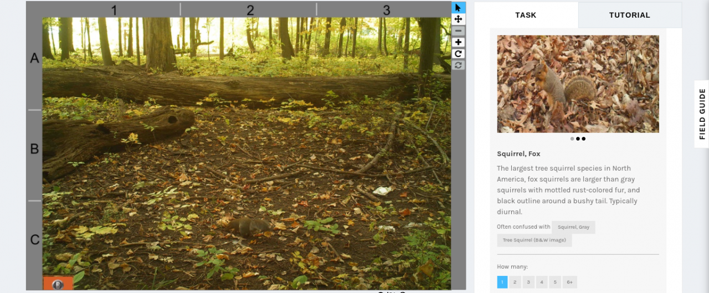Activate the pan move tool
Image resolution: width=709 pixels, height=293 pixels.
(458, 19)
